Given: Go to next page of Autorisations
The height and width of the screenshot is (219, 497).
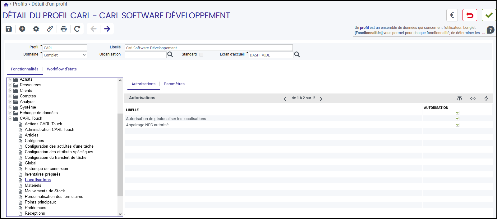Looking at the screenshot, I should click(321, 99).
